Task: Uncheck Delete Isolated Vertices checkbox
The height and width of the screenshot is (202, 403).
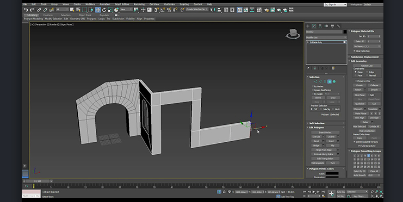Action: [x=355, y=142]
